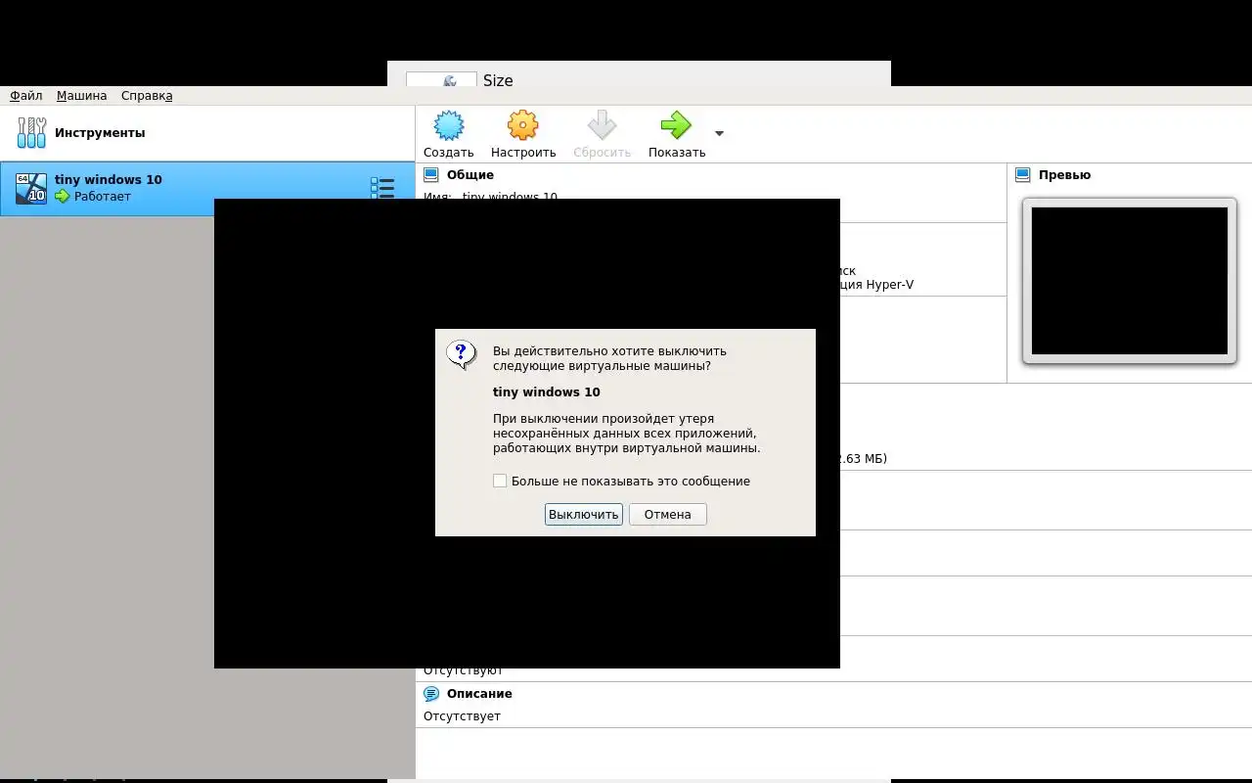Click the Общие section monitor icon
The image size is (1252, 783).
tap(431, 175)
